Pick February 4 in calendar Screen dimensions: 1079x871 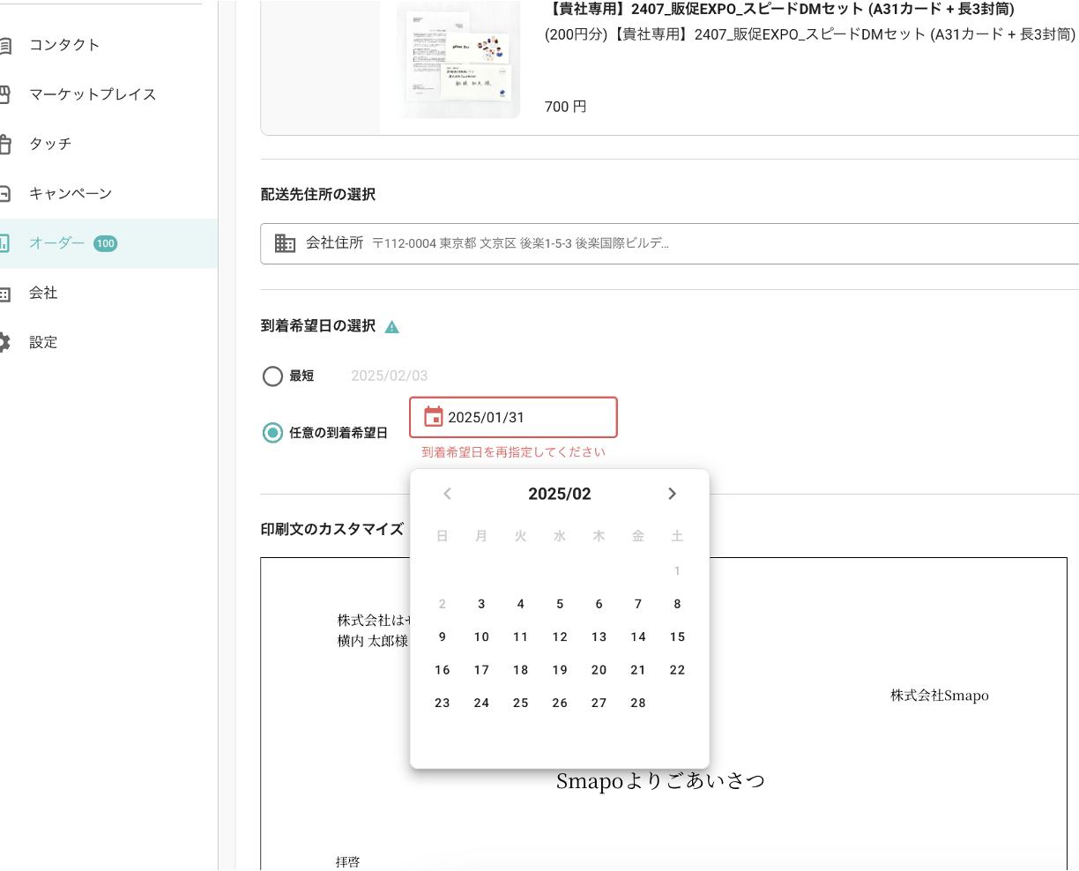coord(521,604)
